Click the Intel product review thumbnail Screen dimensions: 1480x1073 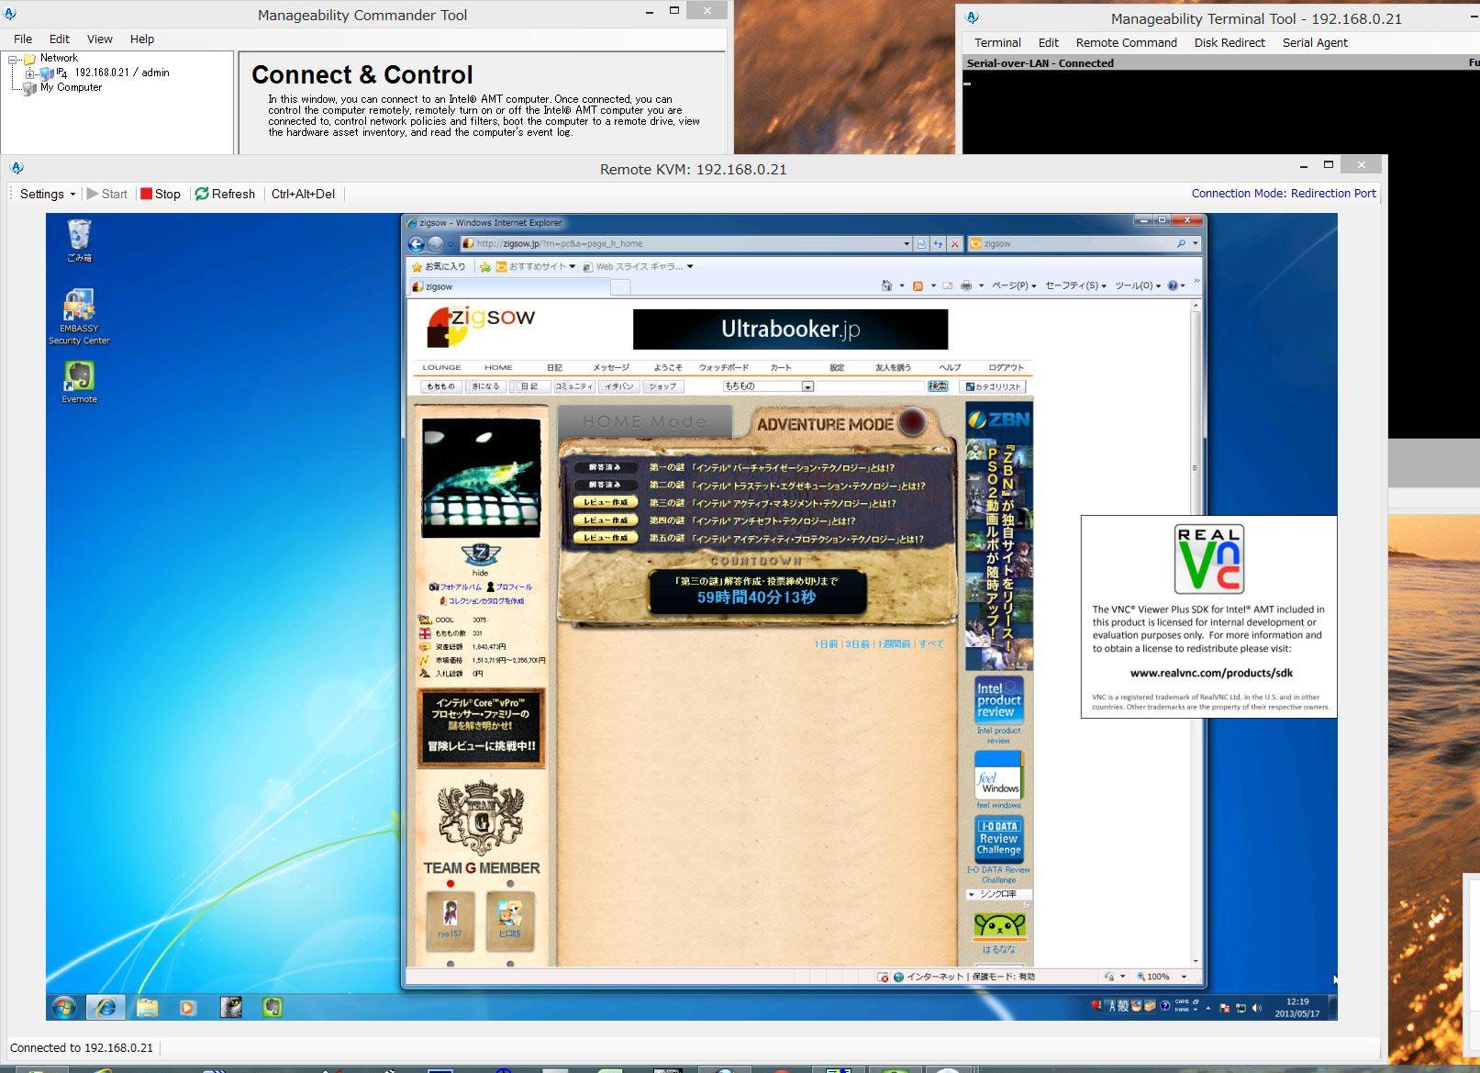pos(998,701)
